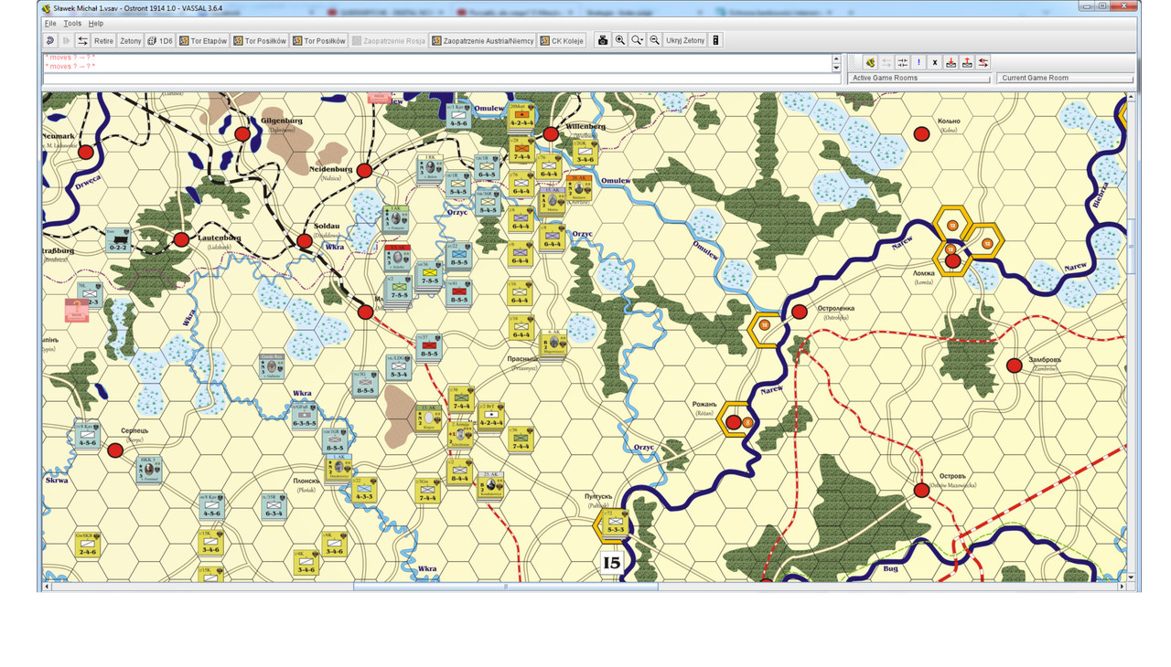Click the disabled Zaopatrzenie Rosja button
1171x667 pixels.
click(x=389, y=40)
